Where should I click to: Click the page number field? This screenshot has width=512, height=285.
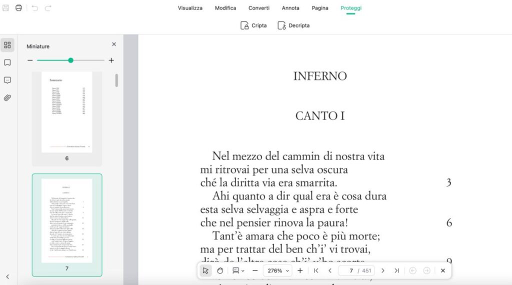(356, 270)
